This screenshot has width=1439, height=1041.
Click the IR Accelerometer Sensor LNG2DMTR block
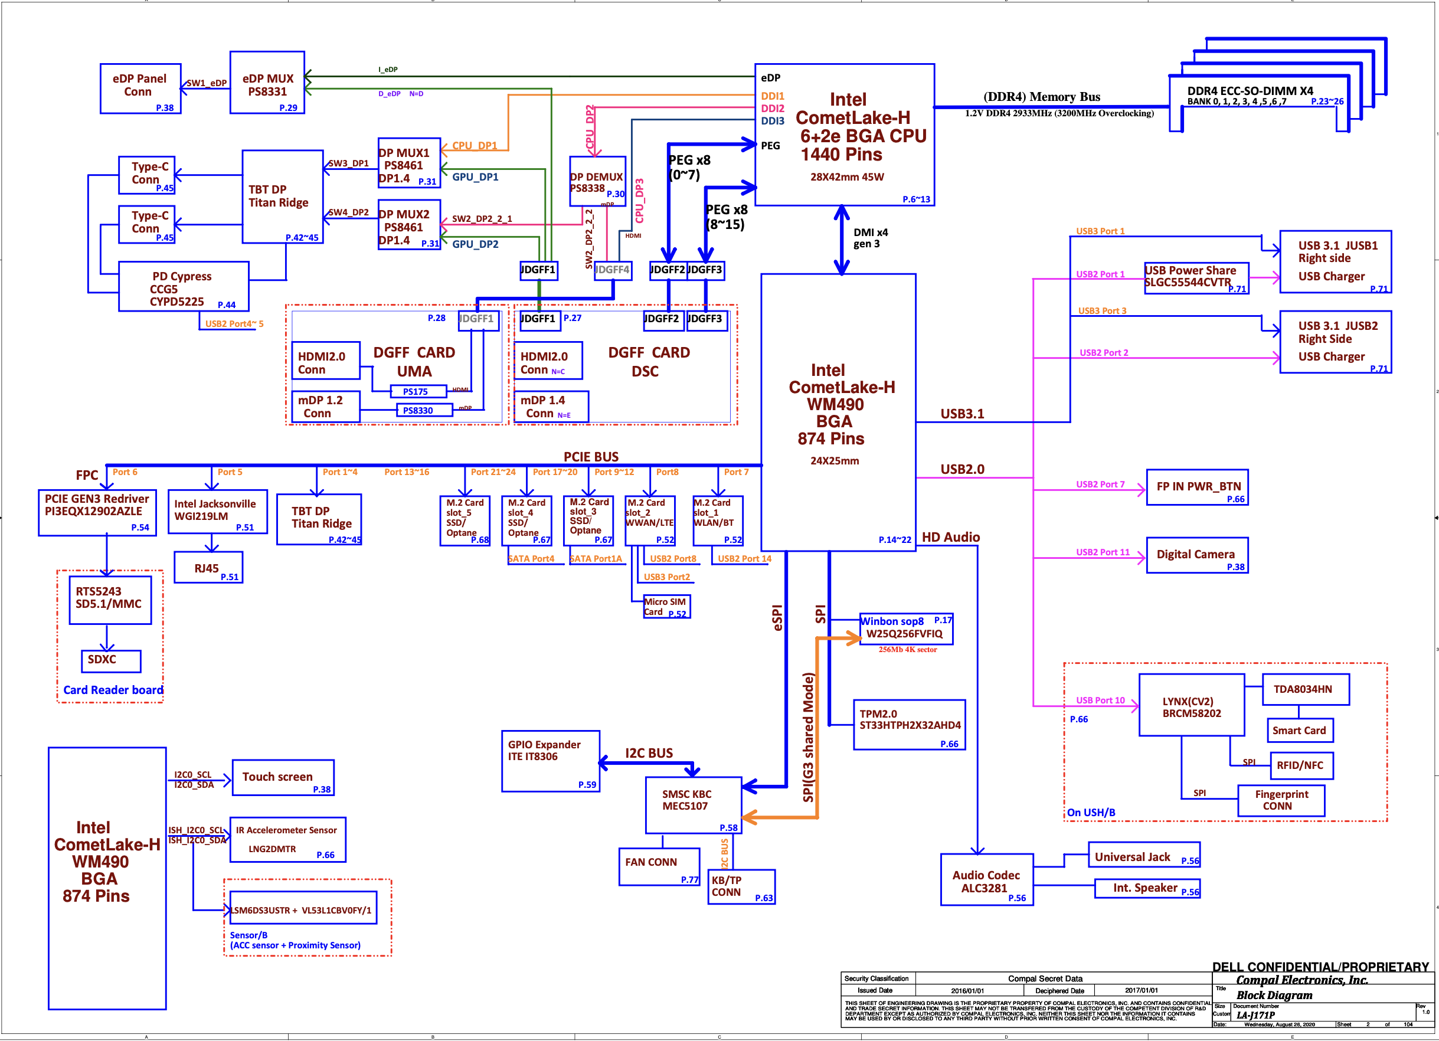[x=287, y=839]
